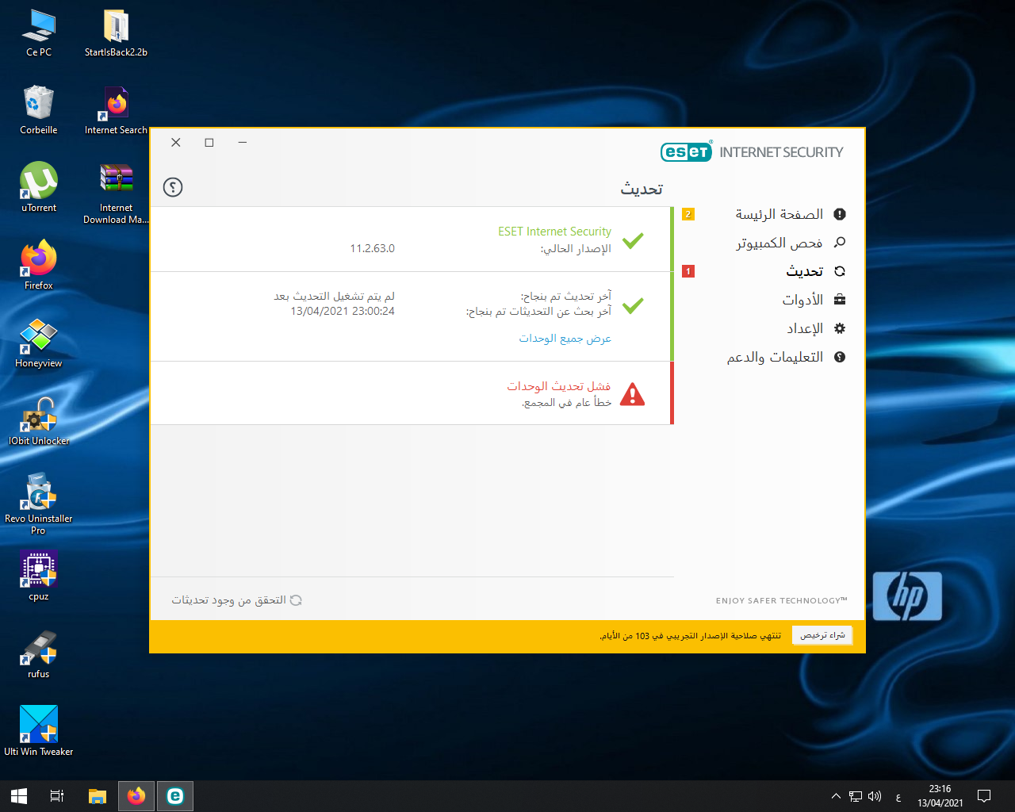
Task: Open الأدوات in the sidebar
Action: [x=802, y=300]
